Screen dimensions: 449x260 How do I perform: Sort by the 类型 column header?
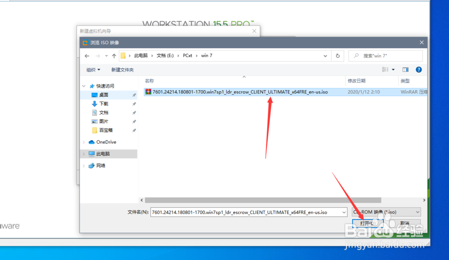point(405,81)
